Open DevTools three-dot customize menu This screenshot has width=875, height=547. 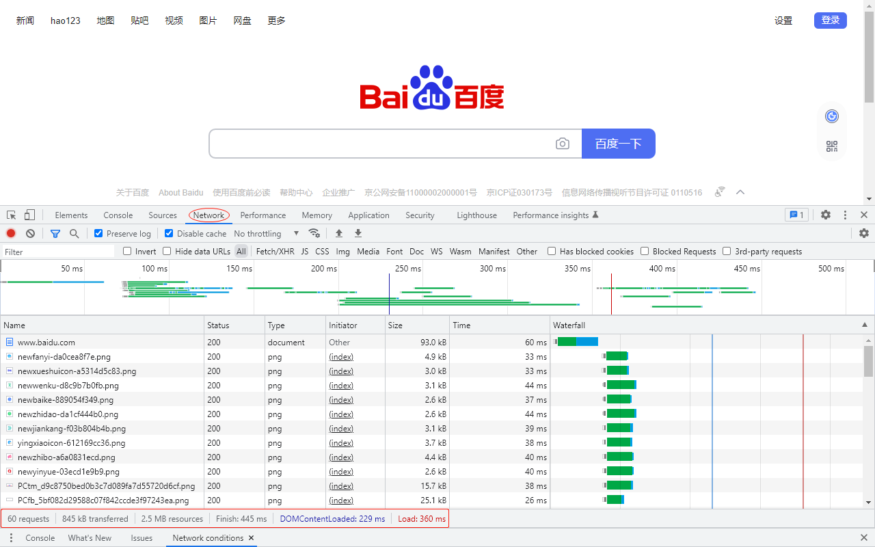click(845, 215)
